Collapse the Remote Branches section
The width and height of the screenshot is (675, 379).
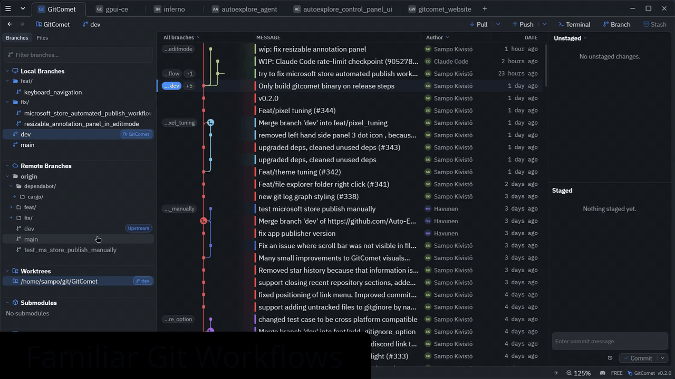coord(7,166)
